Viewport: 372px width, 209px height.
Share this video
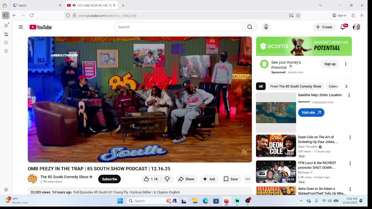point(186,179)
